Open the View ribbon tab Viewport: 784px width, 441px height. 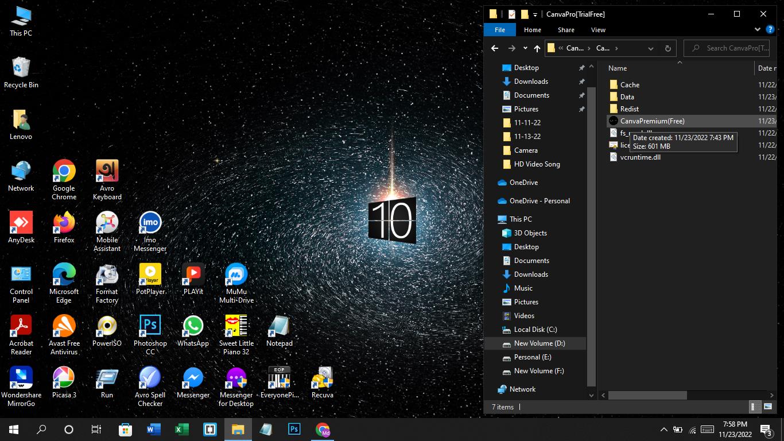pos(598,30)
